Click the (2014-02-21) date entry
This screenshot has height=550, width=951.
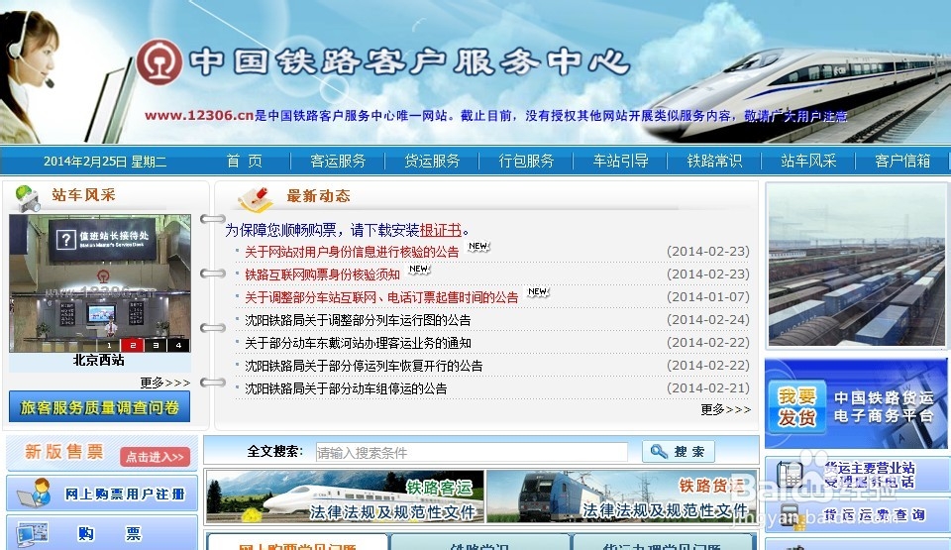pos(707,387)
